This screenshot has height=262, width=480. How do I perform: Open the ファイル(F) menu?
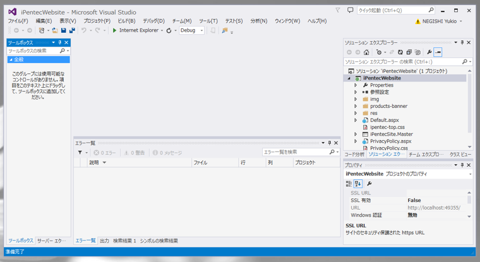pos(18,21)
